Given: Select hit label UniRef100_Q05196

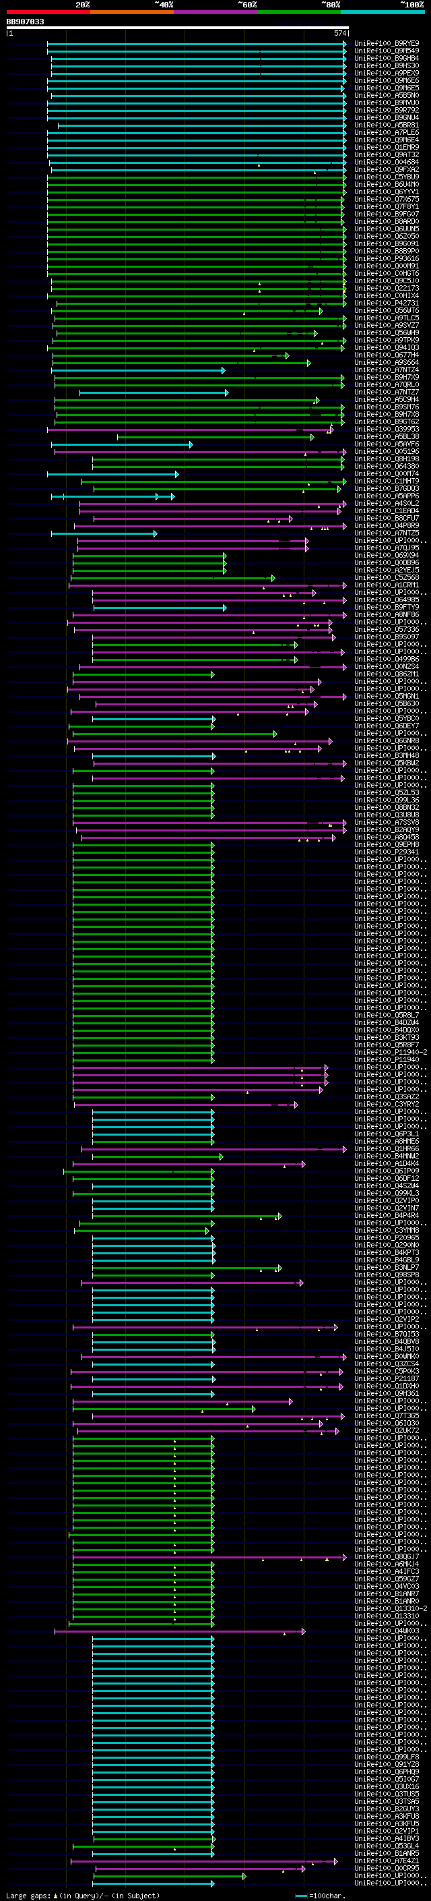Looking at the screenshot, I should 387,452.
